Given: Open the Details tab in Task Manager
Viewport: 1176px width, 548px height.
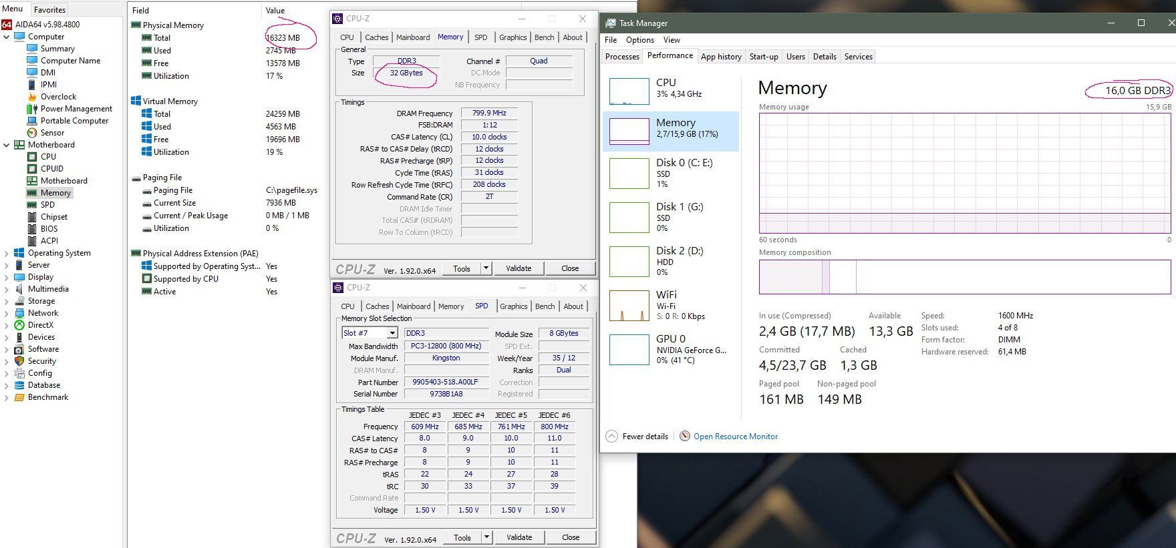Looking at the screenshot, I should tap(825, 57).
